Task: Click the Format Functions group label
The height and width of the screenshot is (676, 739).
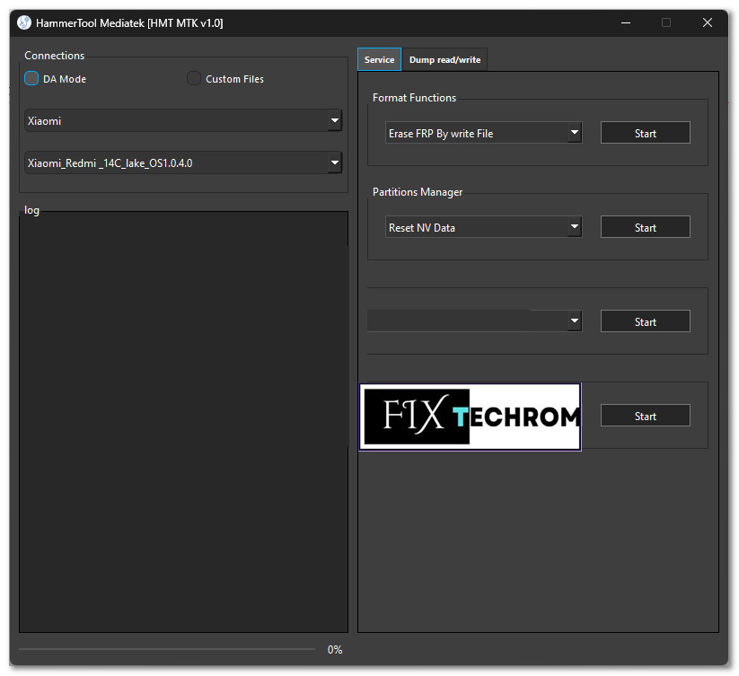Action: 414,98
